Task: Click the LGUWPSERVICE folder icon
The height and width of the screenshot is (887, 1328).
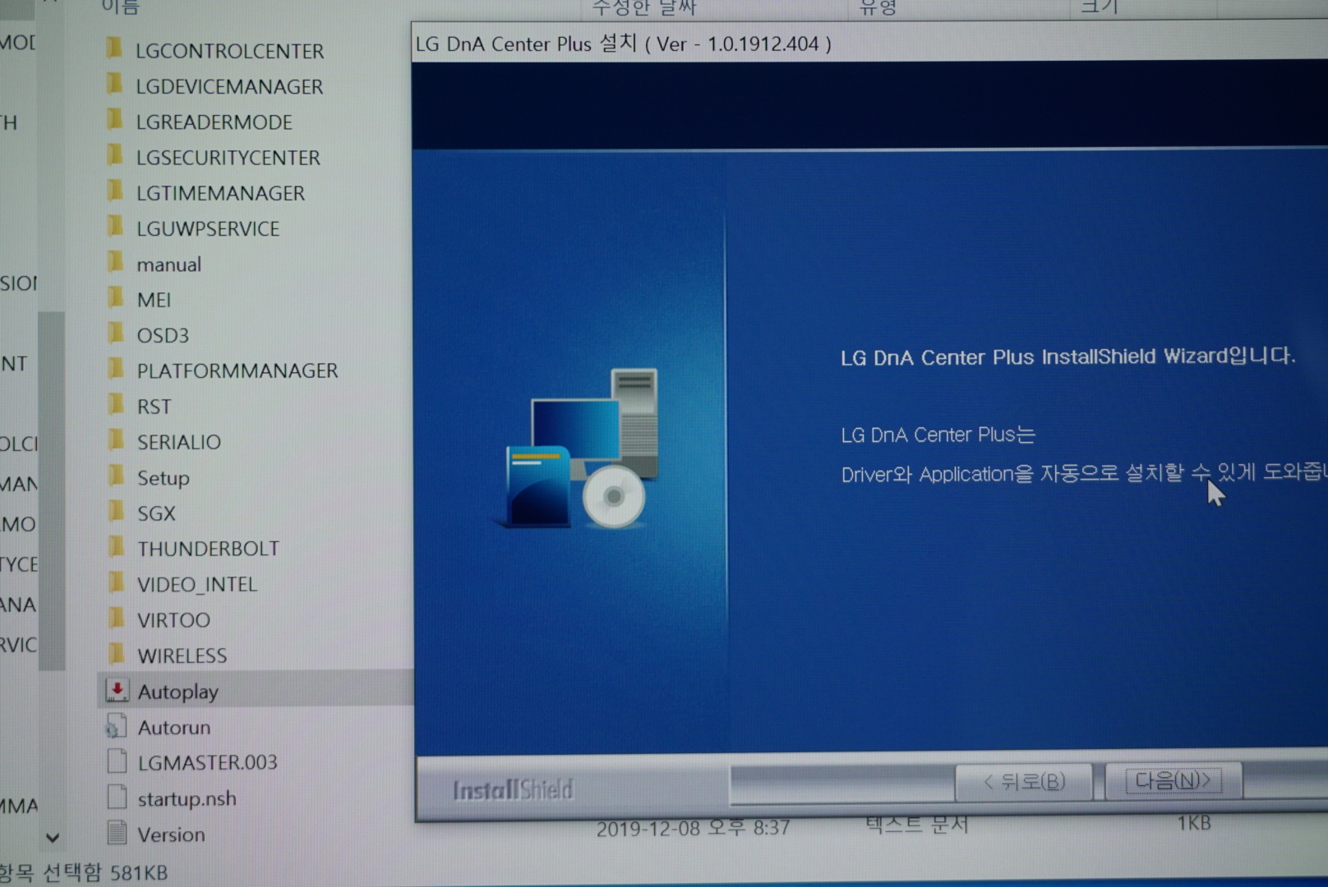Action: pyautogui.click(x=116, y=227)
